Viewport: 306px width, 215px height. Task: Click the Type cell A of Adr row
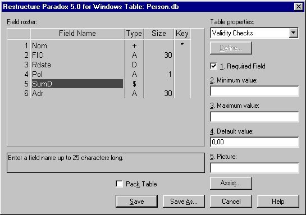tap(134, 93)
